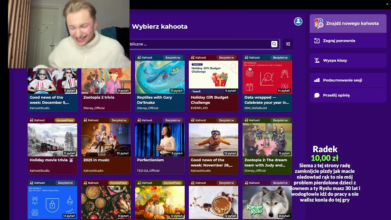Screen dimensions: 391x220
Task: Open the Ranger Rick wolf thumbnail
Action: (267, 202)
